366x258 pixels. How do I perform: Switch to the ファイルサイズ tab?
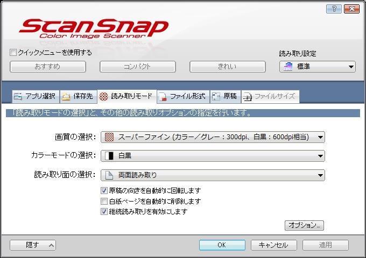(270, 96)
